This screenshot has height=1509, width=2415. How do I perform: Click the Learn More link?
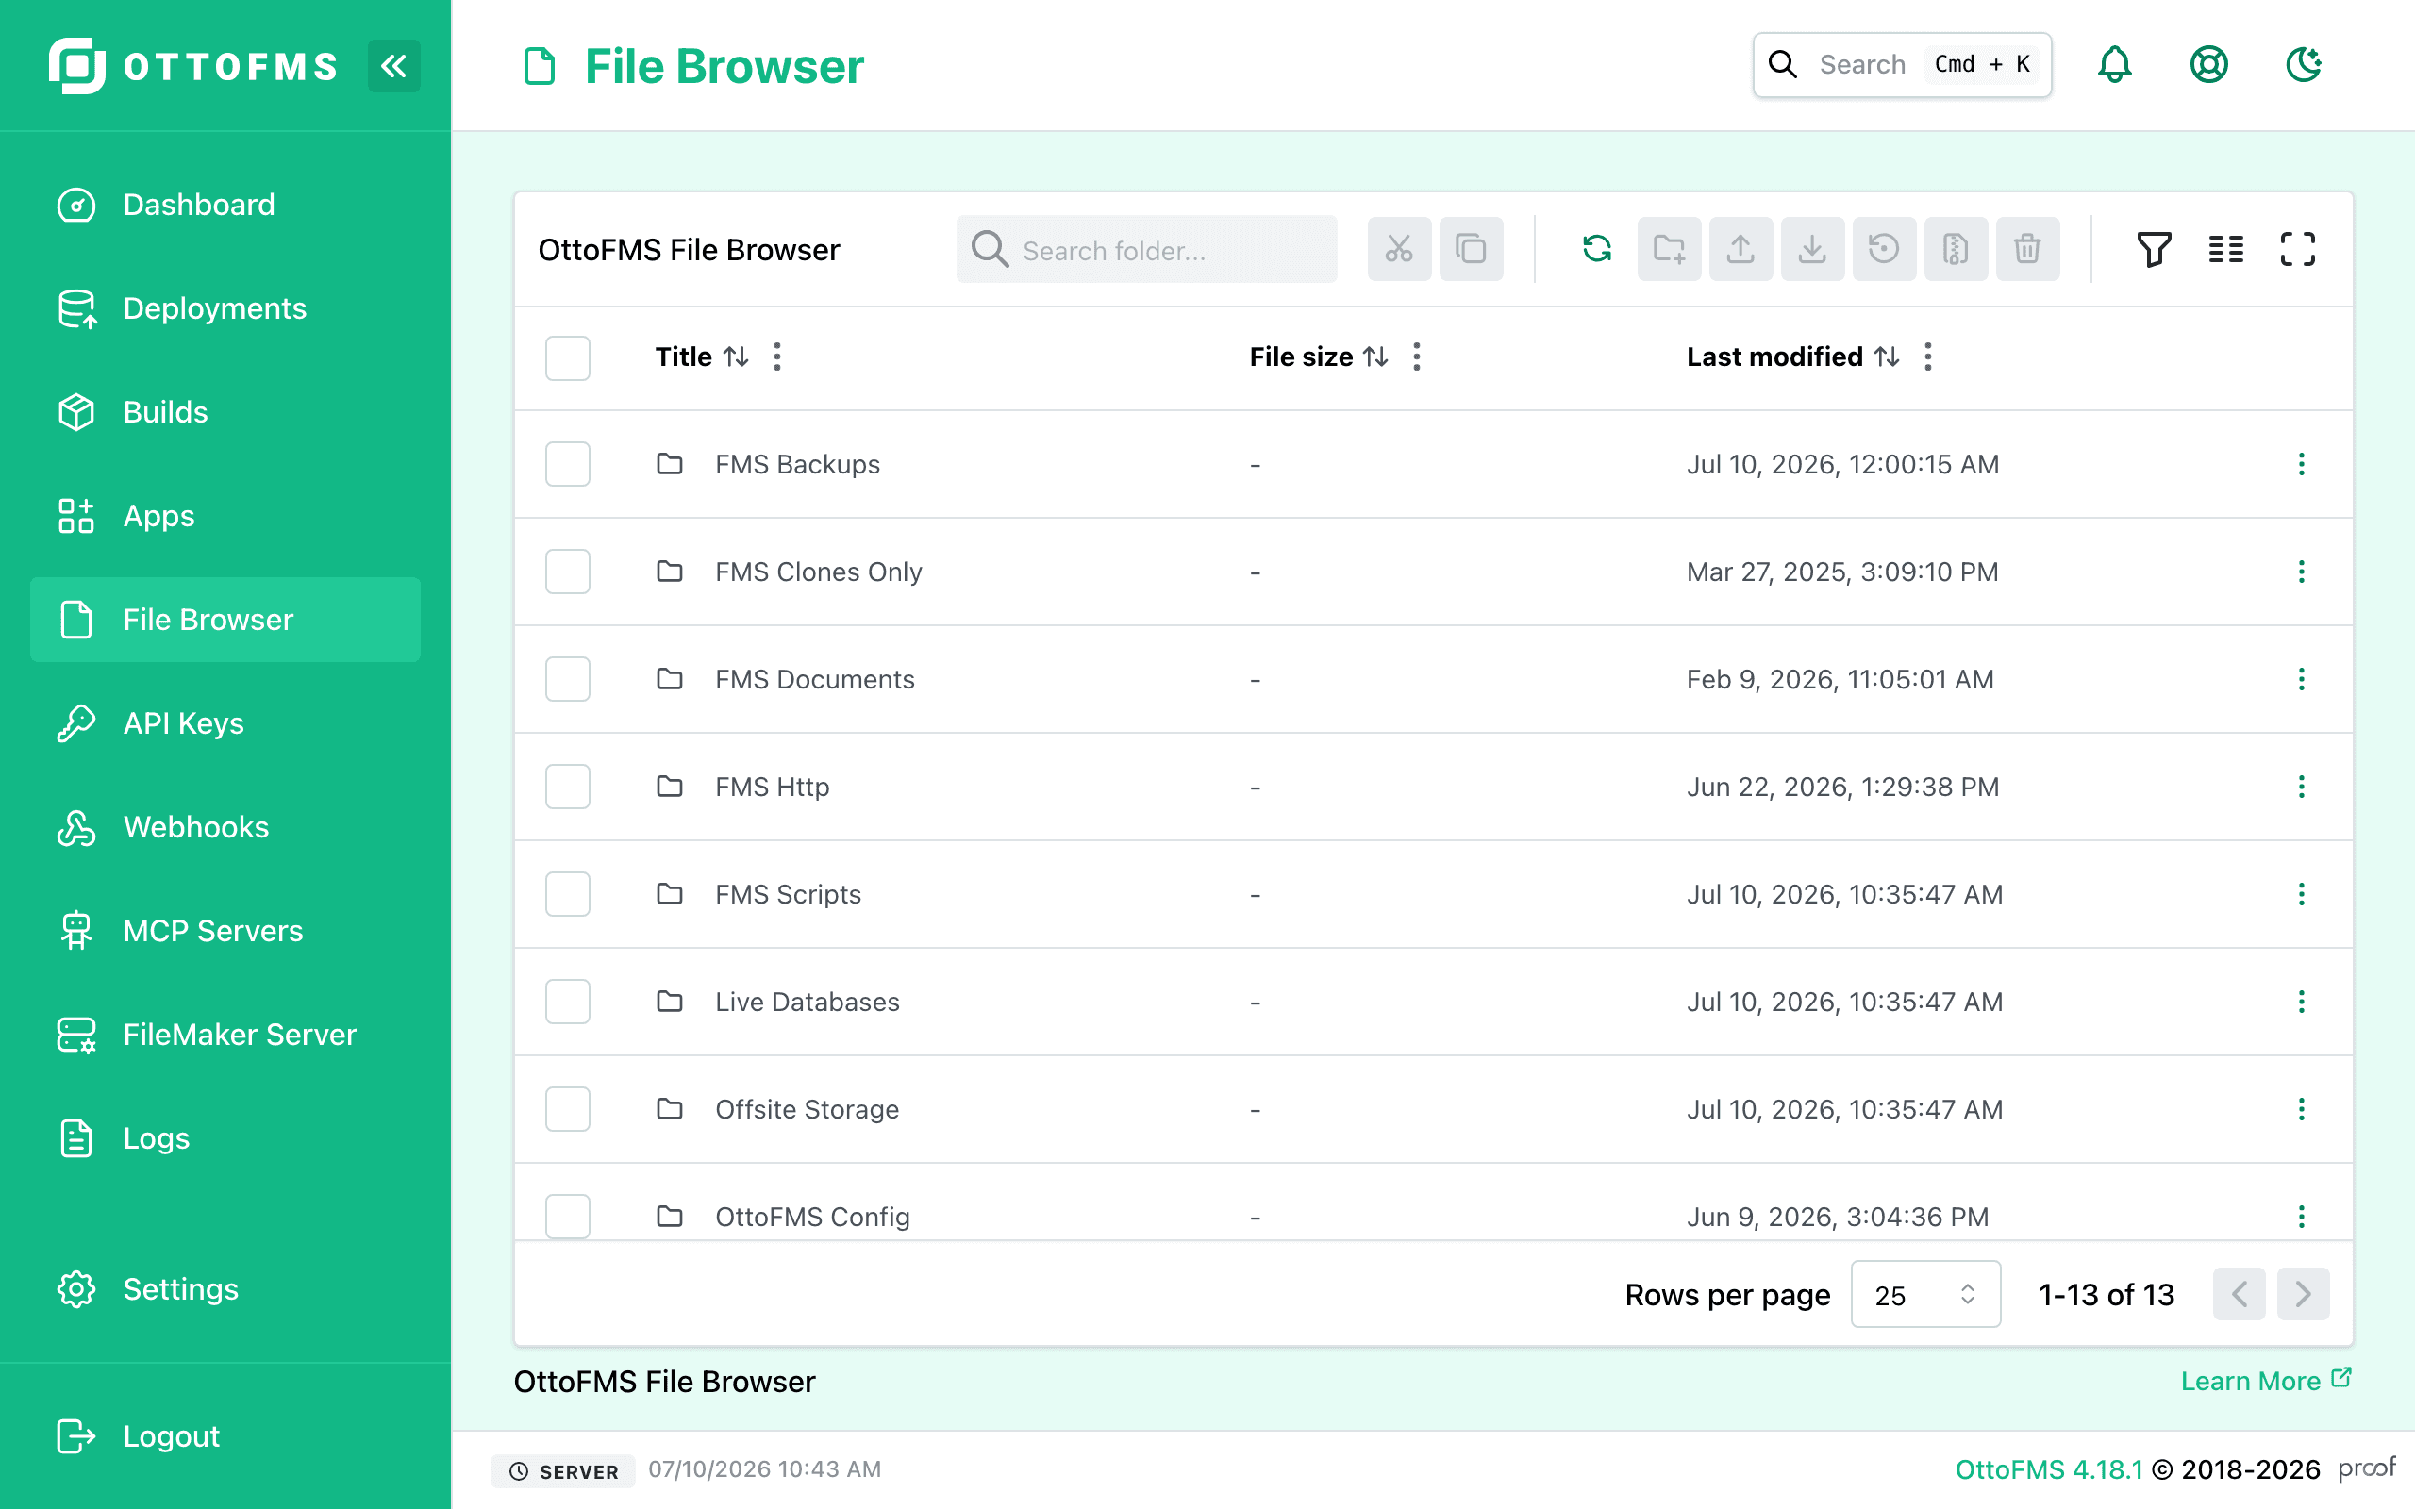tap(2265, 1382)
